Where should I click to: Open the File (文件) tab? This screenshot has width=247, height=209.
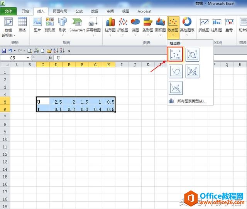pos(8,11)
